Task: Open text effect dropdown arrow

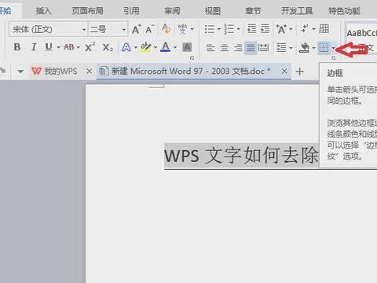Action: click(x=136, y=48)
